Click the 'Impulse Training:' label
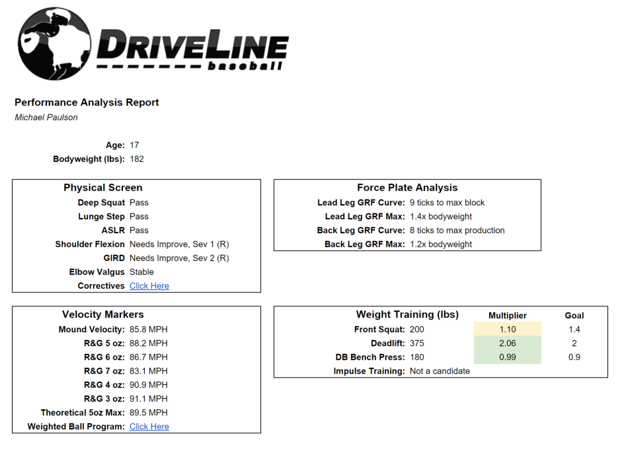Viewport: 622px width, 451px height. [369, 371]
